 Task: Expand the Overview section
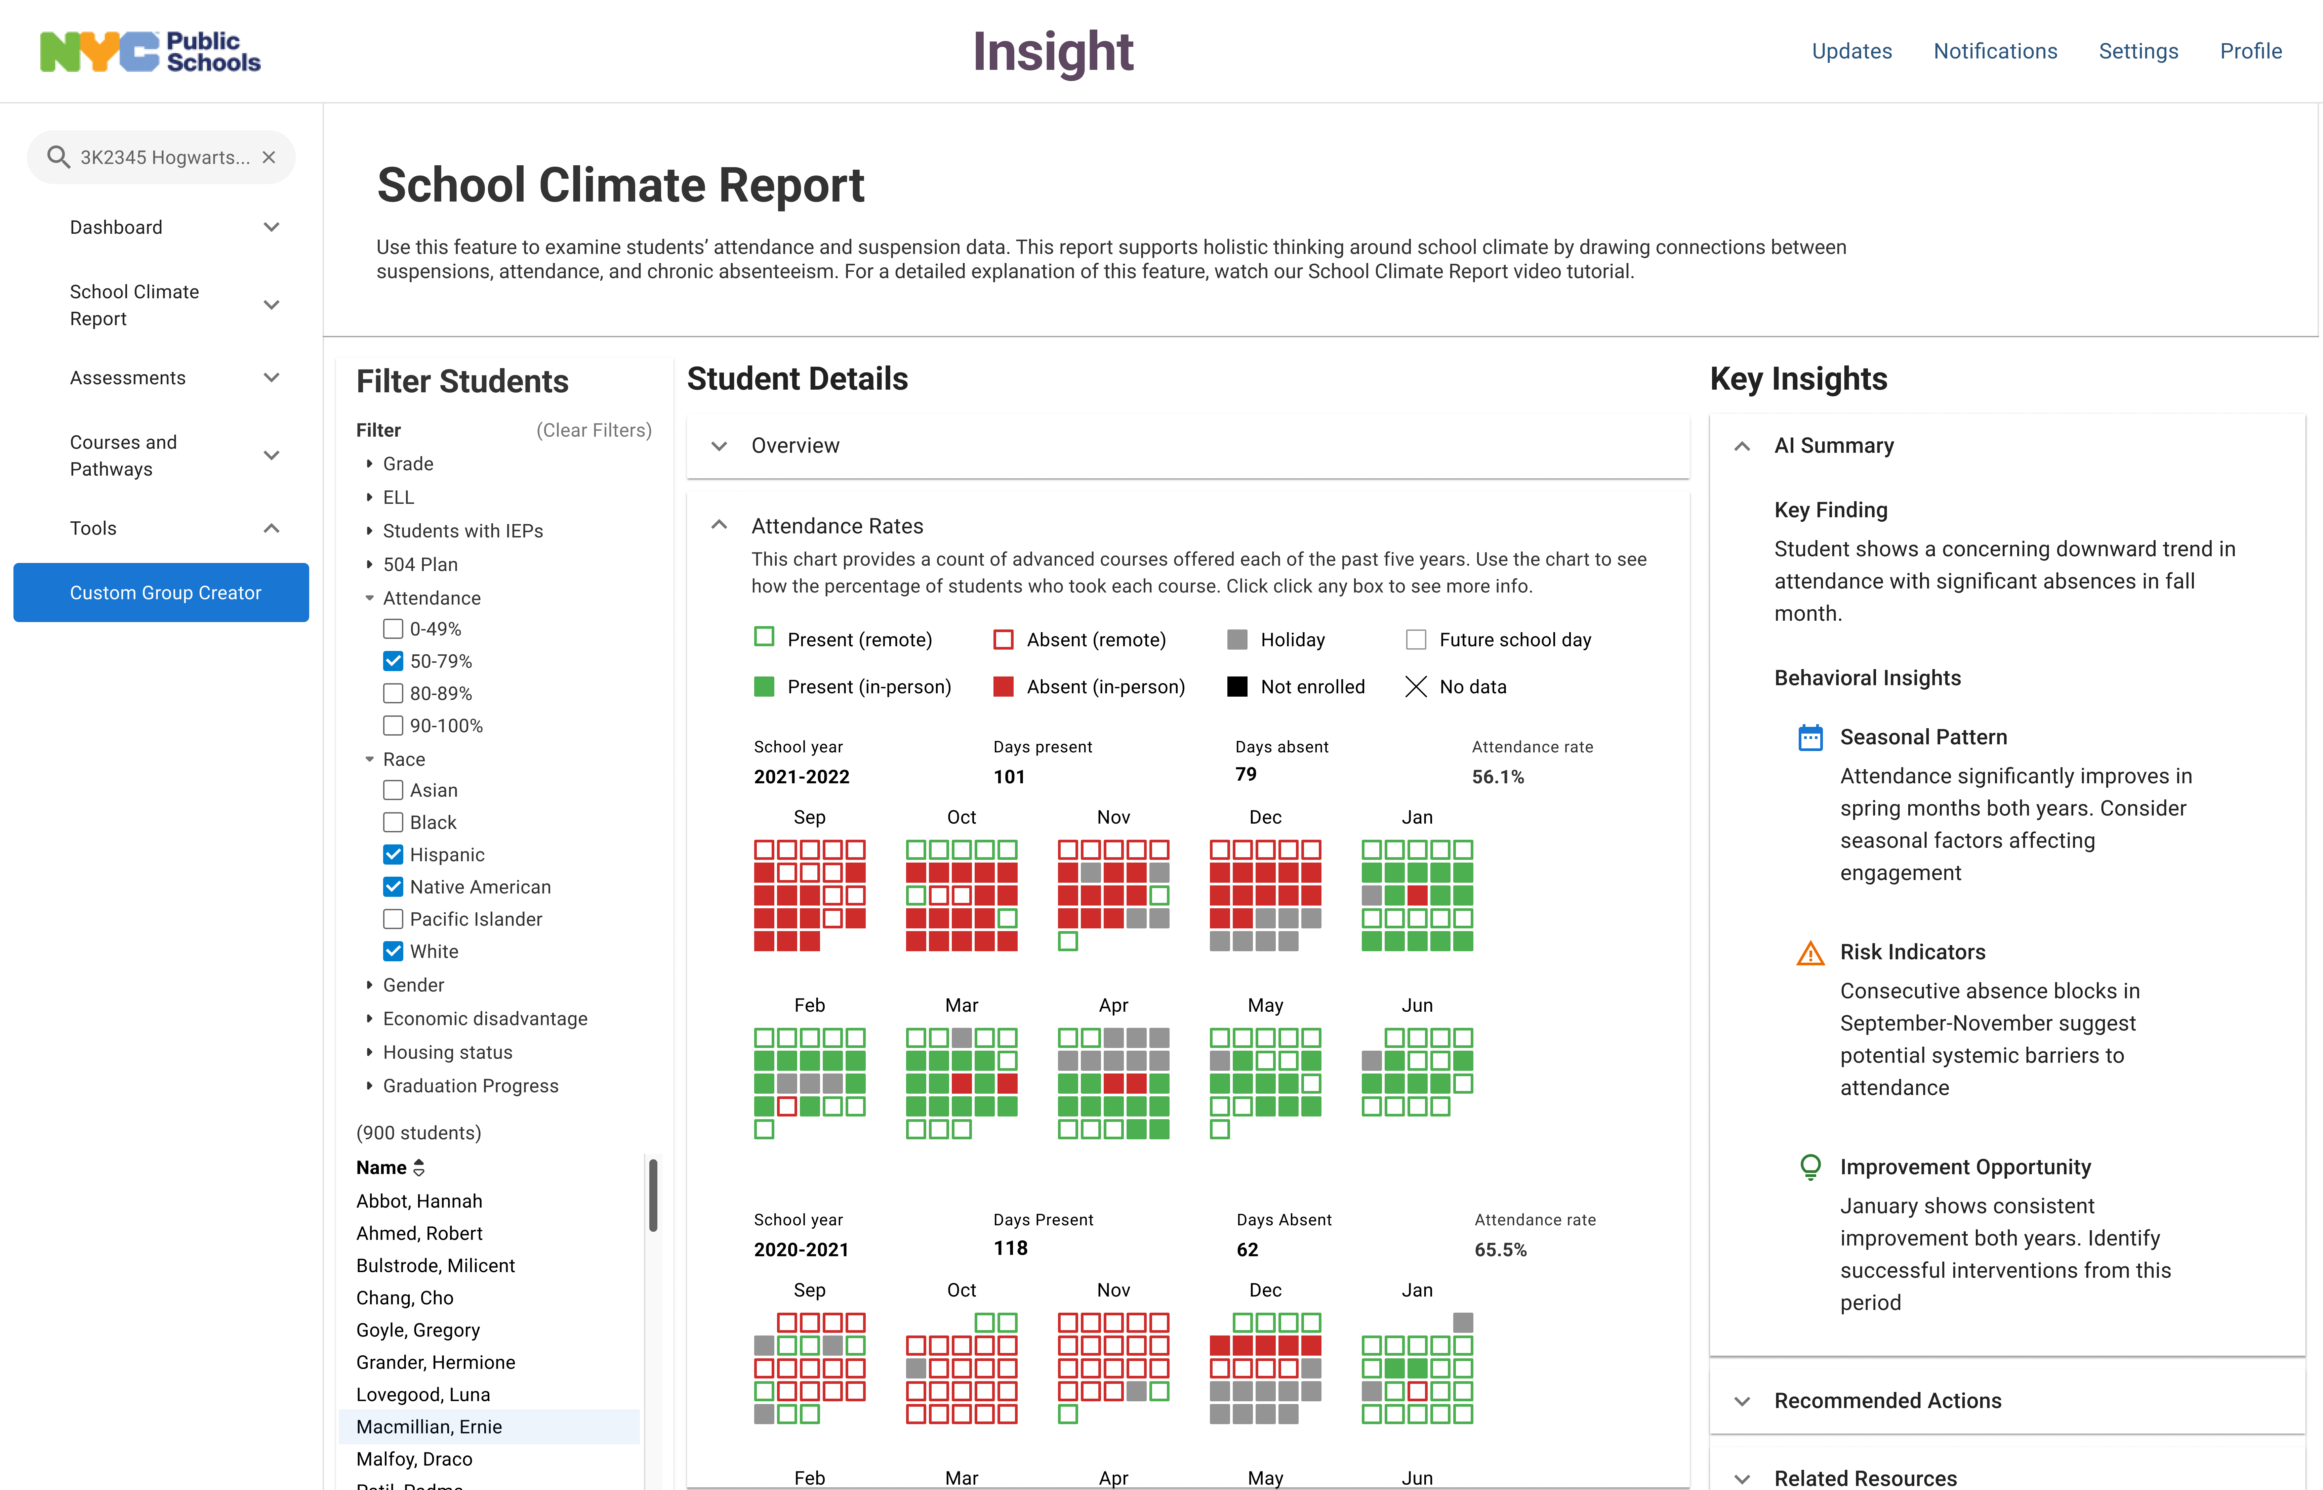coord(719,446)
